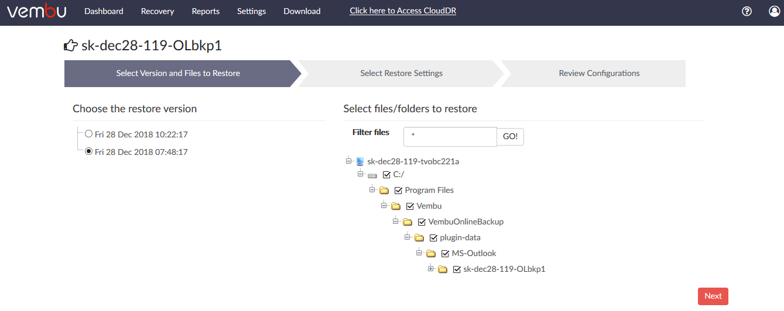
Task: Collapse the Vembu folder tree node
Action: tap(384, 206)
